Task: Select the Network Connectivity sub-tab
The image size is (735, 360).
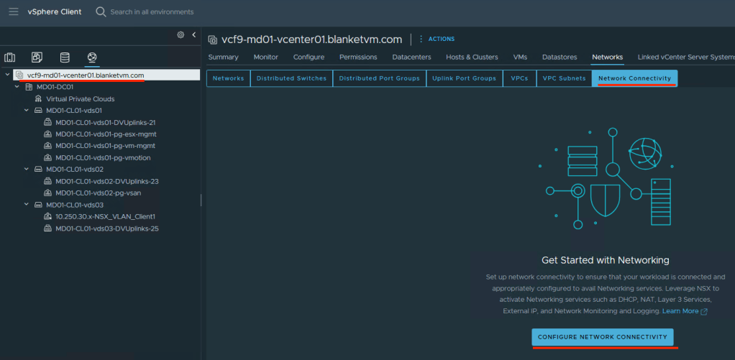Action: tap(635, 78)
